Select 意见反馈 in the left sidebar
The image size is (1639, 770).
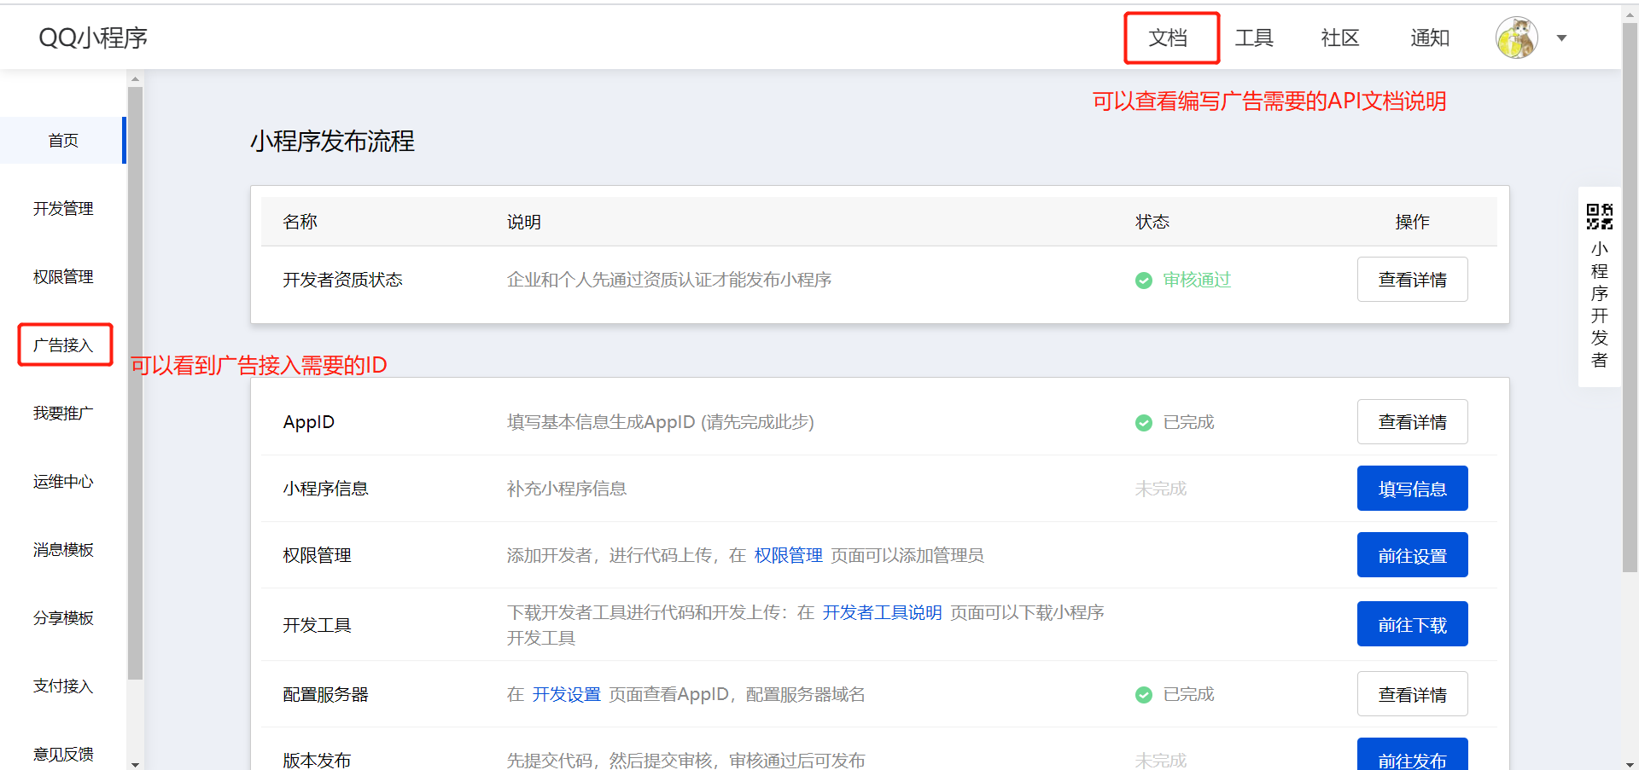coord(63,755)
